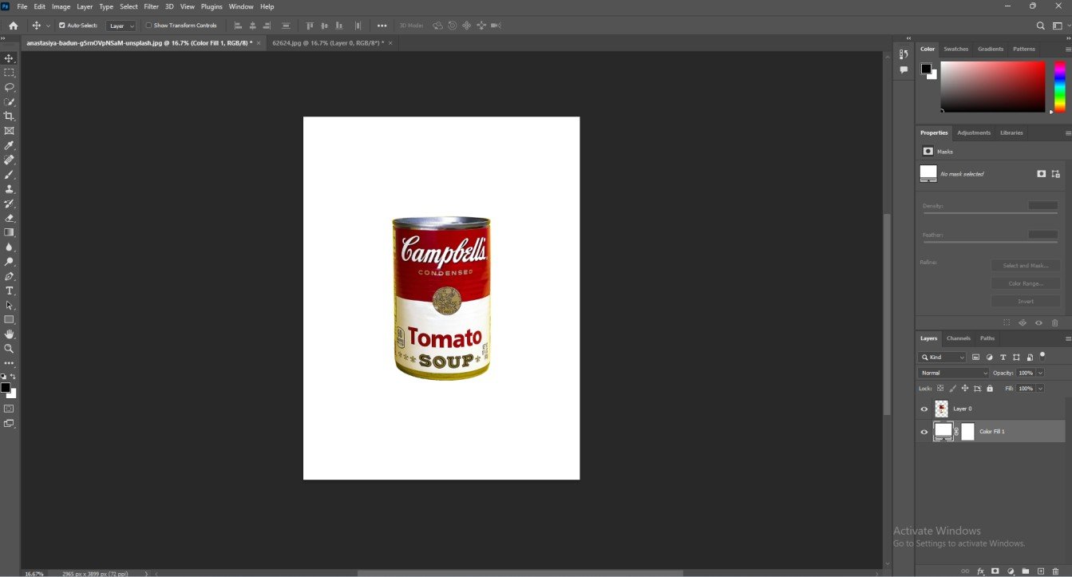
Task: Select the Gradient tool
Action: 10,232
